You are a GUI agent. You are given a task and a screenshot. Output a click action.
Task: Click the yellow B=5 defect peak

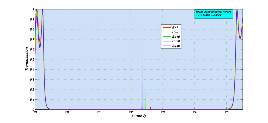(147, 106)
